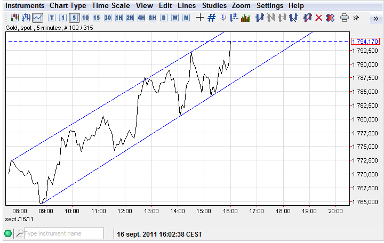Screen dimensions: 384x243
Task: Click the data info balloon icon
Action: 223,18
